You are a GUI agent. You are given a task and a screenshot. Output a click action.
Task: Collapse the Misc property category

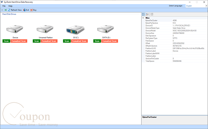[x=143, y=18]
